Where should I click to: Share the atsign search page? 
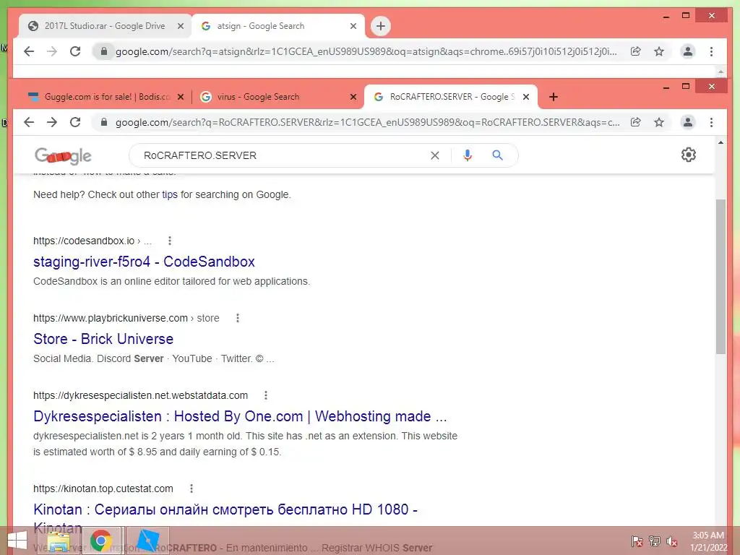(x=636, y=51)
